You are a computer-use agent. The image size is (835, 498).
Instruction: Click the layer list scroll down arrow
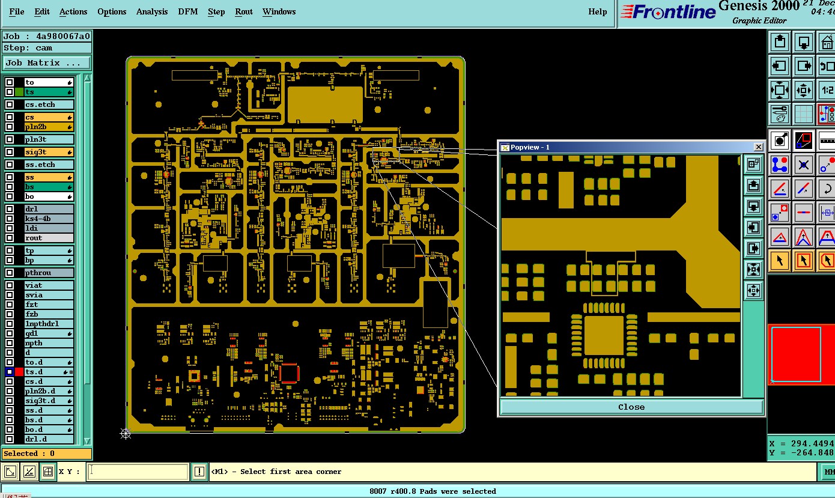[87, 440]
